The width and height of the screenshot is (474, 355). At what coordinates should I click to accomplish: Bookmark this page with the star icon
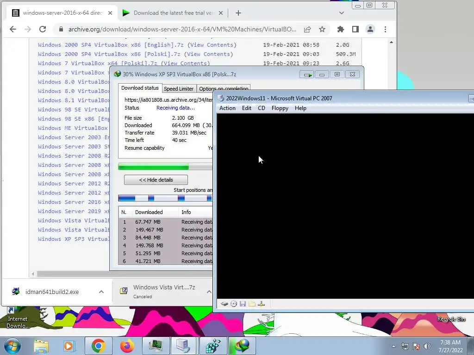[322, 29]
